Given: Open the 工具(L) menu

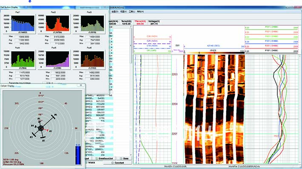Looking at the screenshot, I should click(x=132, y=12).
